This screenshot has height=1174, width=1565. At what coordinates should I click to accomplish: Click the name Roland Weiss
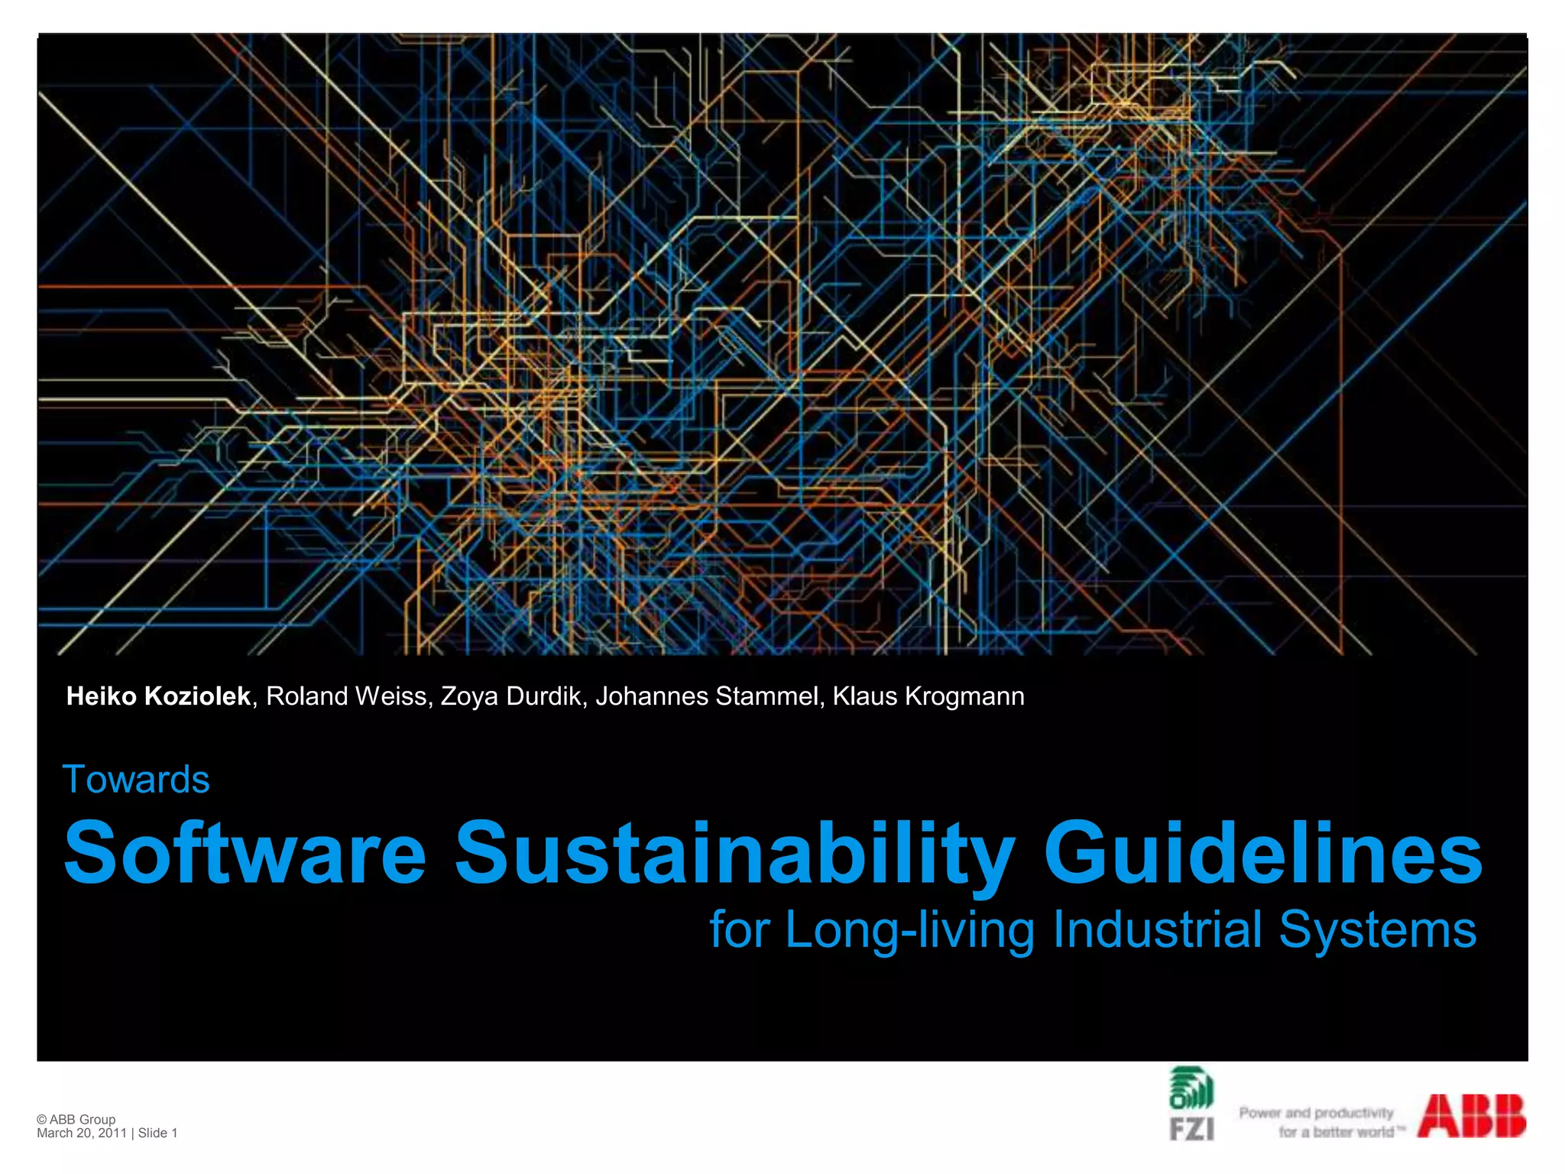coord(346,696)
